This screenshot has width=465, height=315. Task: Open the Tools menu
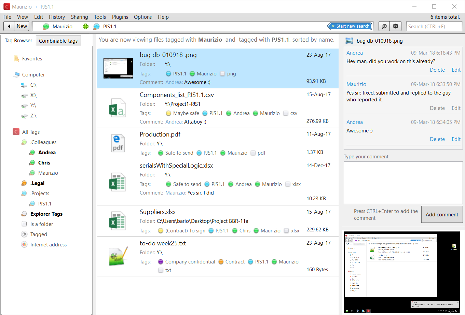[x=100, y=17]
